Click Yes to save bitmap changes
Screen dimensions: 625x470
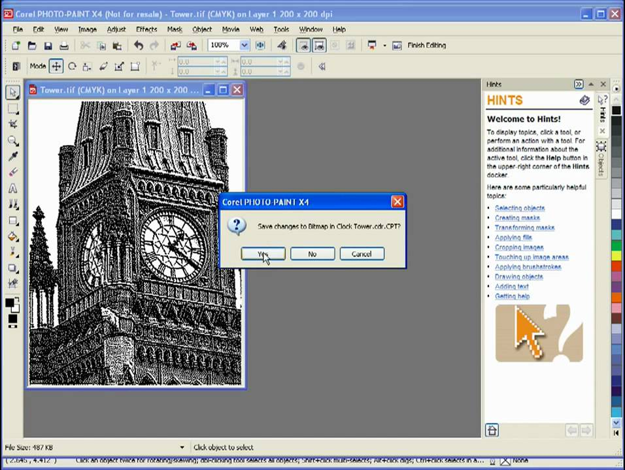click(x=263, y=254)
